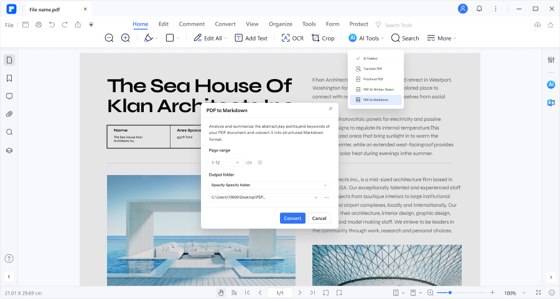The width and height of the screenshot is (560, 299).
Task: Open the AI assistant in right sidebar
Action: [551, 85]
